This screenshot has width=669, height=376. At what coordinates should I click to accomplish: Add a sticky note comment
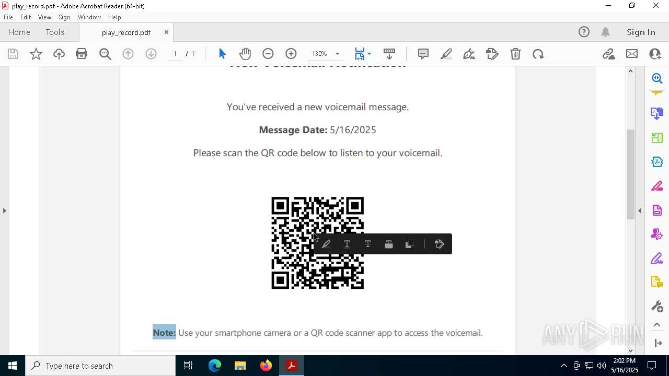coord(423,54)
